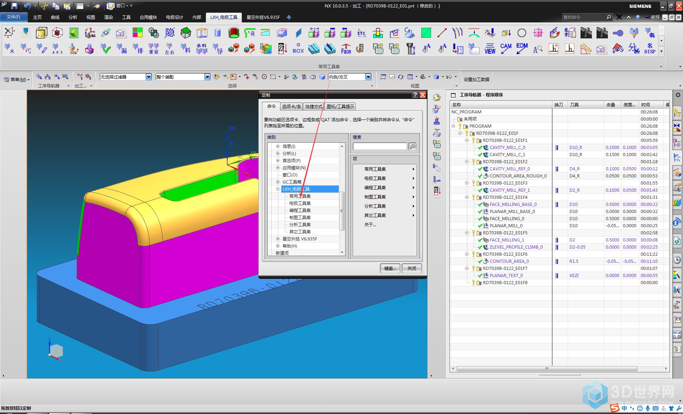Open the 菜单(M) dropdown
Screen dimensions: 683x414
(x=17, y=79)
